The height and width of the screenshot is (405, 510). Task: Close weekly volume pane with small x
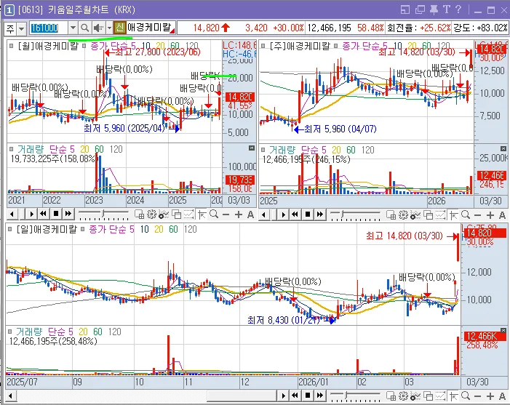503,148
